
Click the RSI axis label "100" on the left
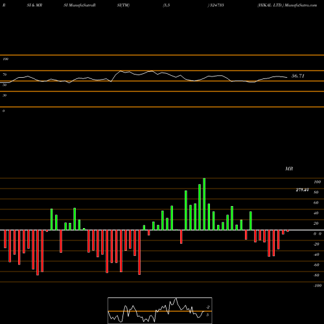coord(5,59)
